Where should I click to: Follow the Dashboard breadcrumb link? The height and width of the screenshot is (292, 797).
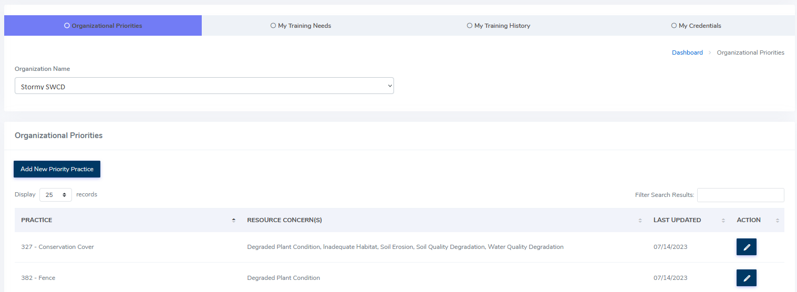tap(687, 53)
